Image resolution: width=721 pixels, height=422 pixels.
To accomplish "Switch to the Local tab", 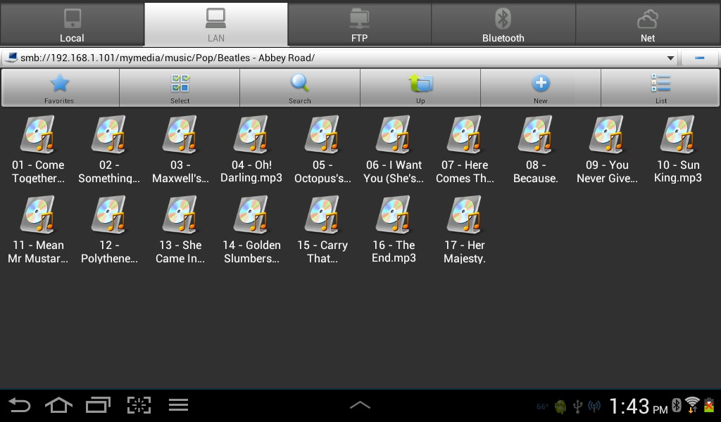I will pos(72,25).
